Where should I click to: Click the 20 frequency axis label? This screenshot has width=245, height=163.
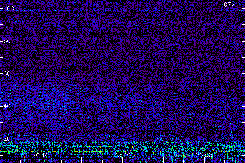pyautogui.click(x=7, y=139)
